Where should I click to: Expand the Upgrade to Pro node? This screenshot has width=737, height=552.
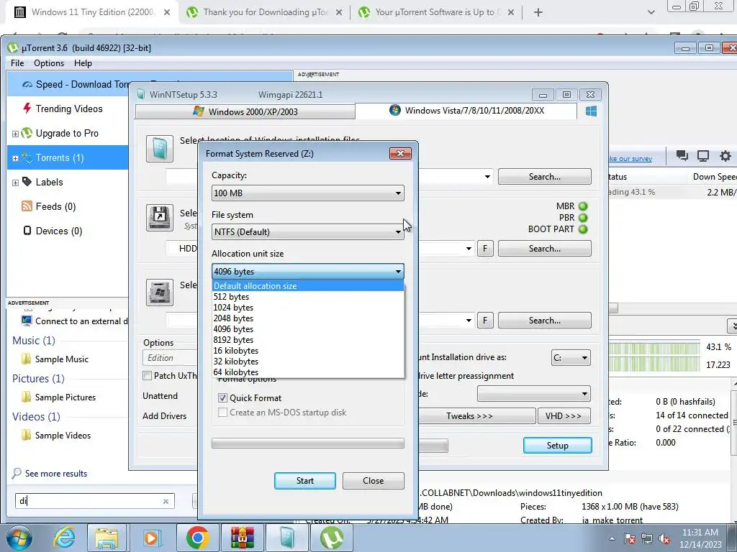click(x=16, y=134)
